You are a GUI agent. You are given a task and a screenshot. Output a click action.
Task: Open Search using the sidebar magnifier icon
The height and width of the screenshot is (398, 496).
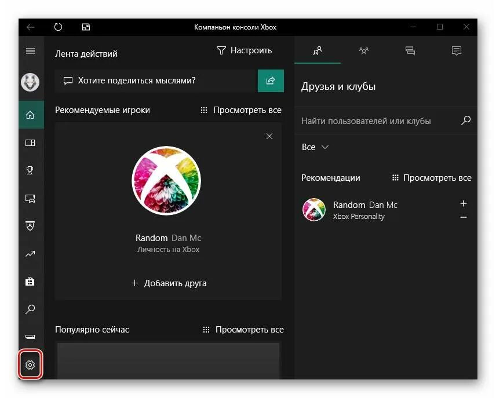point(30,309)
